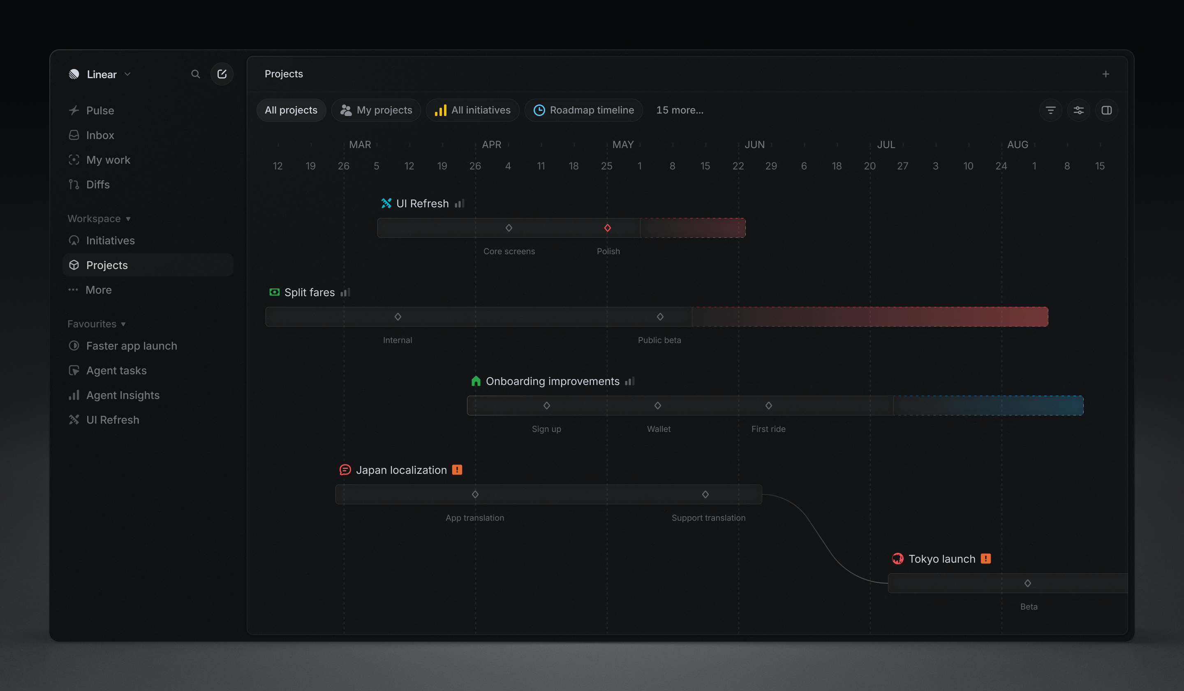Click the Public beta milestone diamond
The height and width of the screenshot is (691, 1184).
point(660,317)
